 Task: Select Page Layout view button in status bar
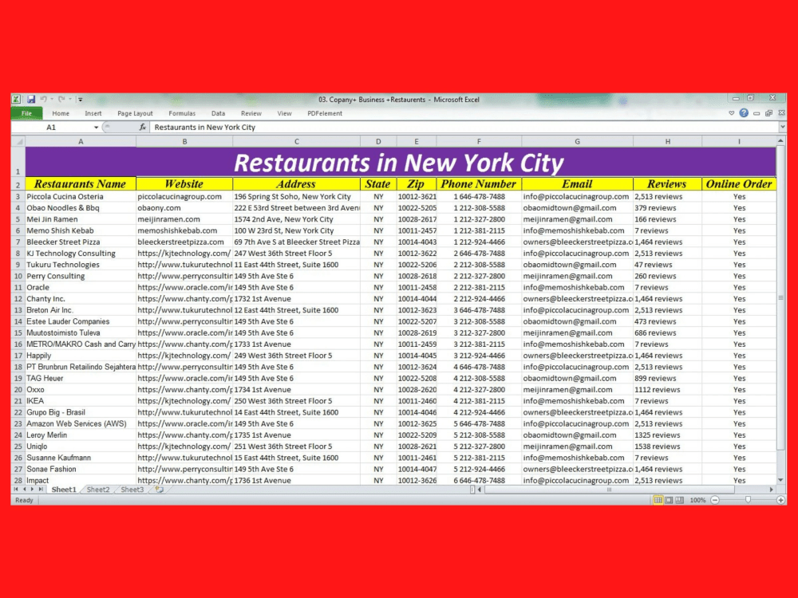click(x=669, y=501)
